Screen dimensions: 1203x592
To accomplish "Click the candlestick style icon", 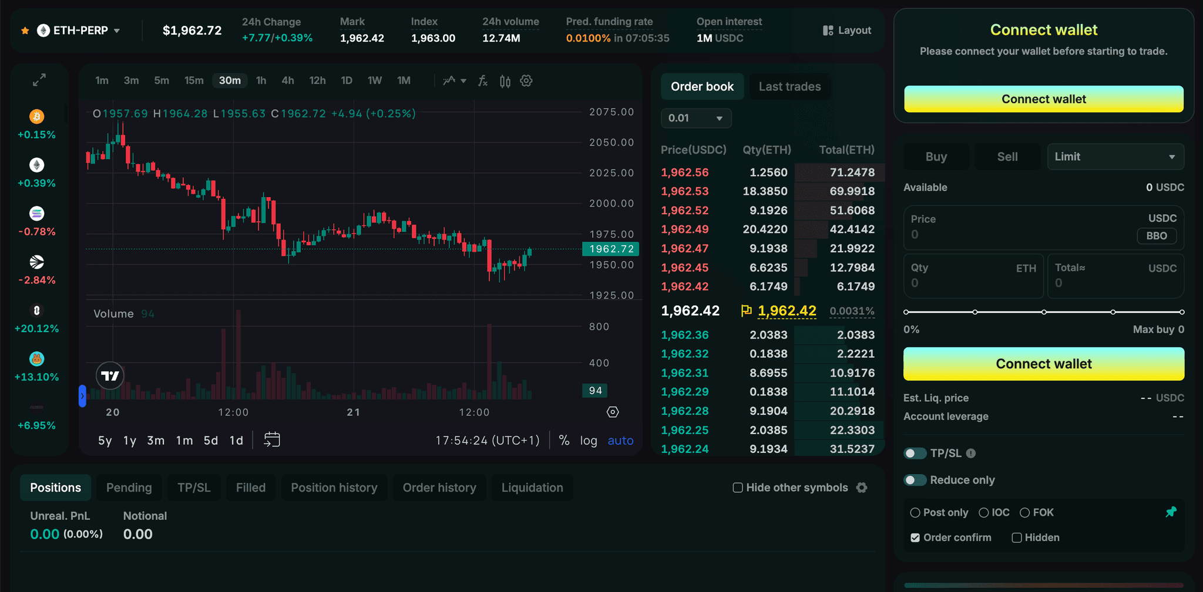I will (505, 81).
